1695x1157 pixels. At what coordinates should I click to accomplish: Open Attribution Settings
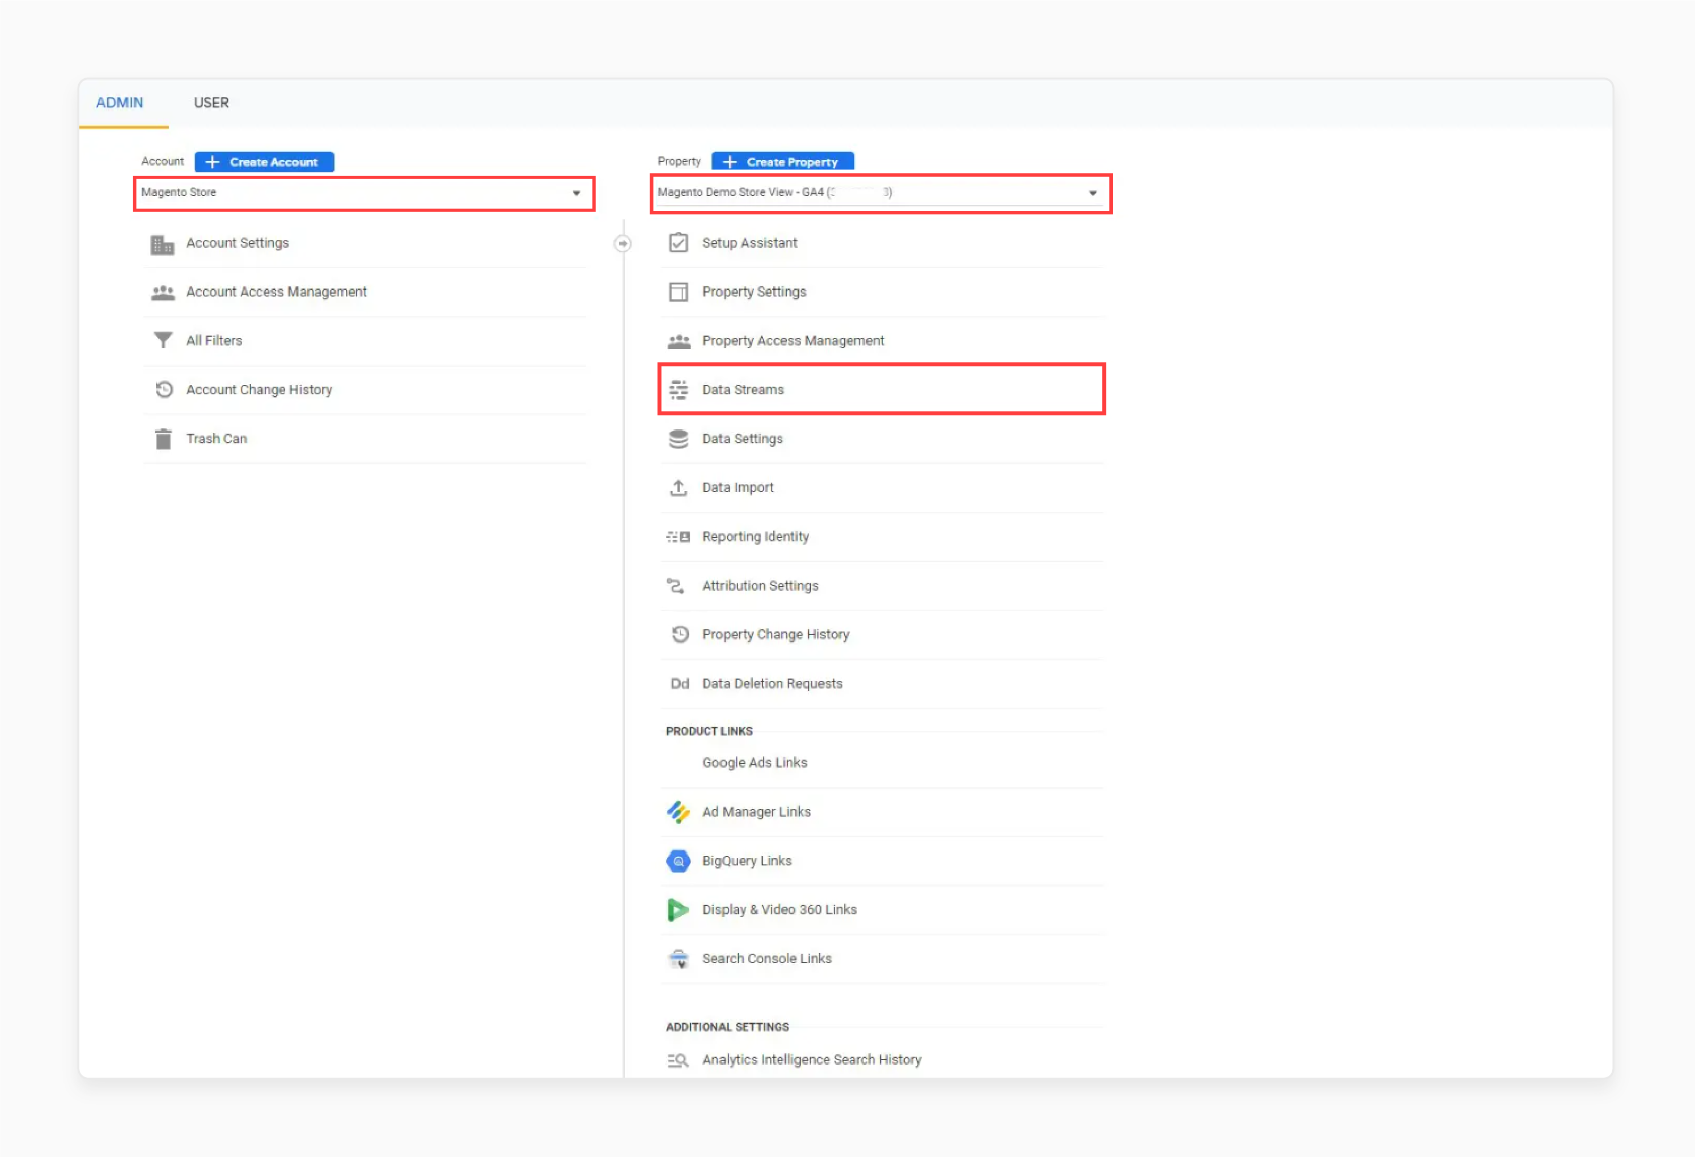(760, 585)
